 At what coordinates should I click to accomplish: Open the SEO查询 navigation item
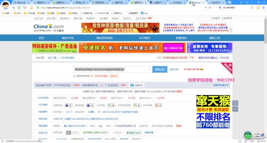click(144, 38)
